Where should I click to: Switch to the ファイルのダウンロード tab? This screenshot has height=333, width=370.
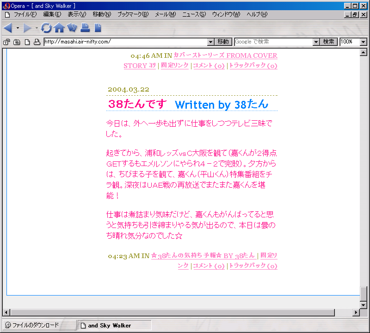pyautogui.click(x=39, y=326)
